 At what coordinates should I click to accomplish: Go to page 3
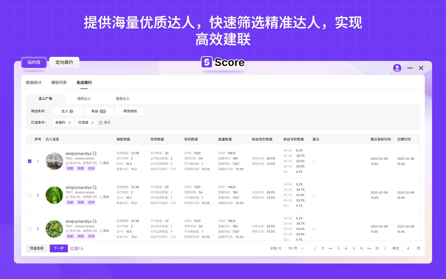(x=338, y=248)
